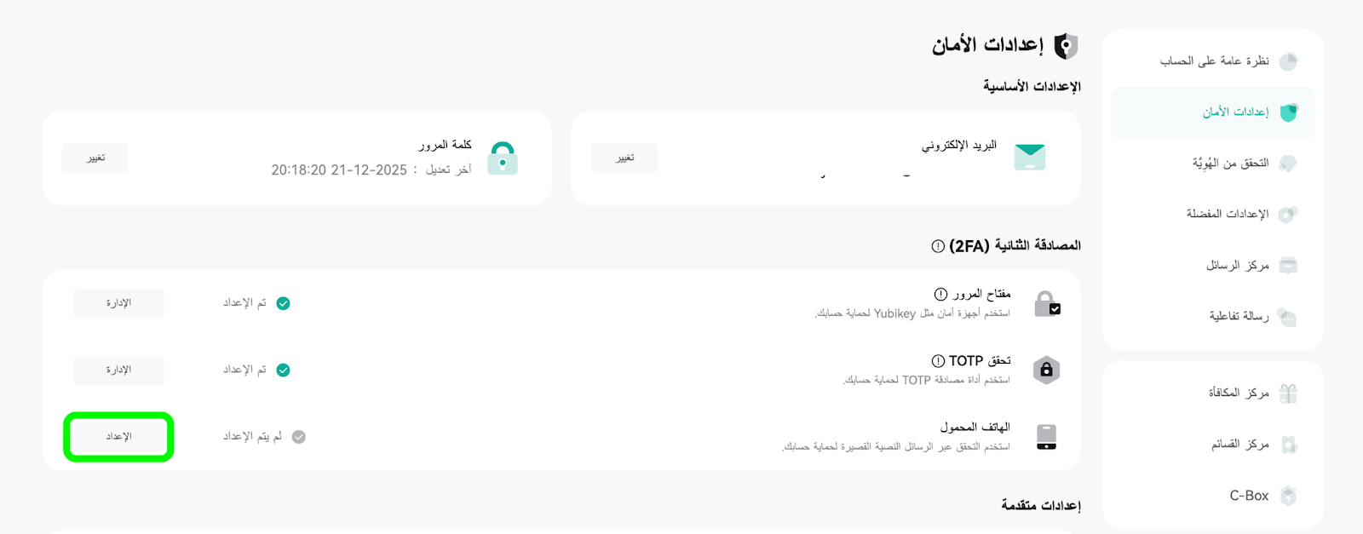Click the account overview pie icon in sidebar
This screenshot has width=1363, height=534.
click(1288, 61)
